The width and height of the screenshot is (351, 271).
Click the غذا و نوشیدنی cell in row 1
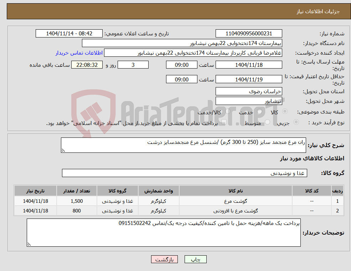click(x=117, y=201)
